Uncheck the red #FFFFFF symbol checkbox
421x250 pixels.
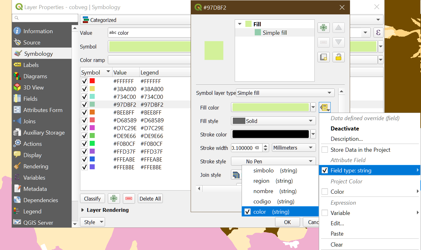[84, 81]
